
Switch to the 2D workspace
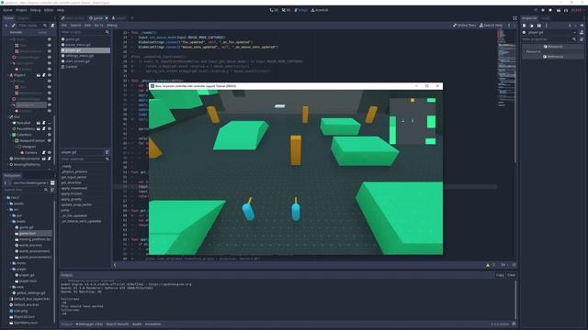click(x=274, y=10)
